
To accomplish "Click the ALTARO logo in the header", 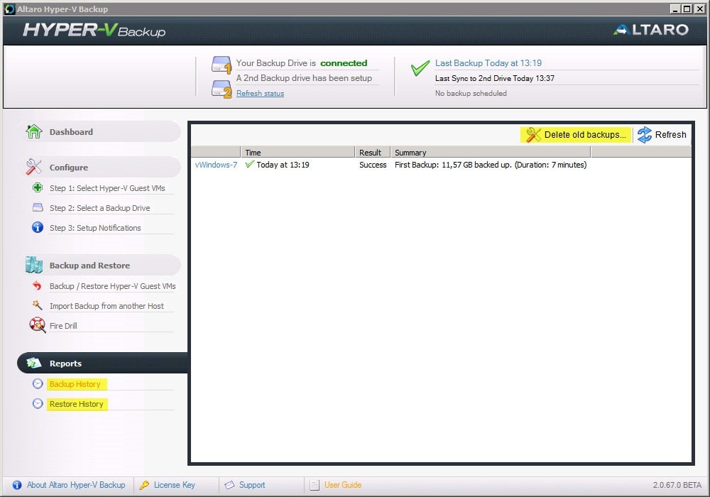I will click(650, 29).
